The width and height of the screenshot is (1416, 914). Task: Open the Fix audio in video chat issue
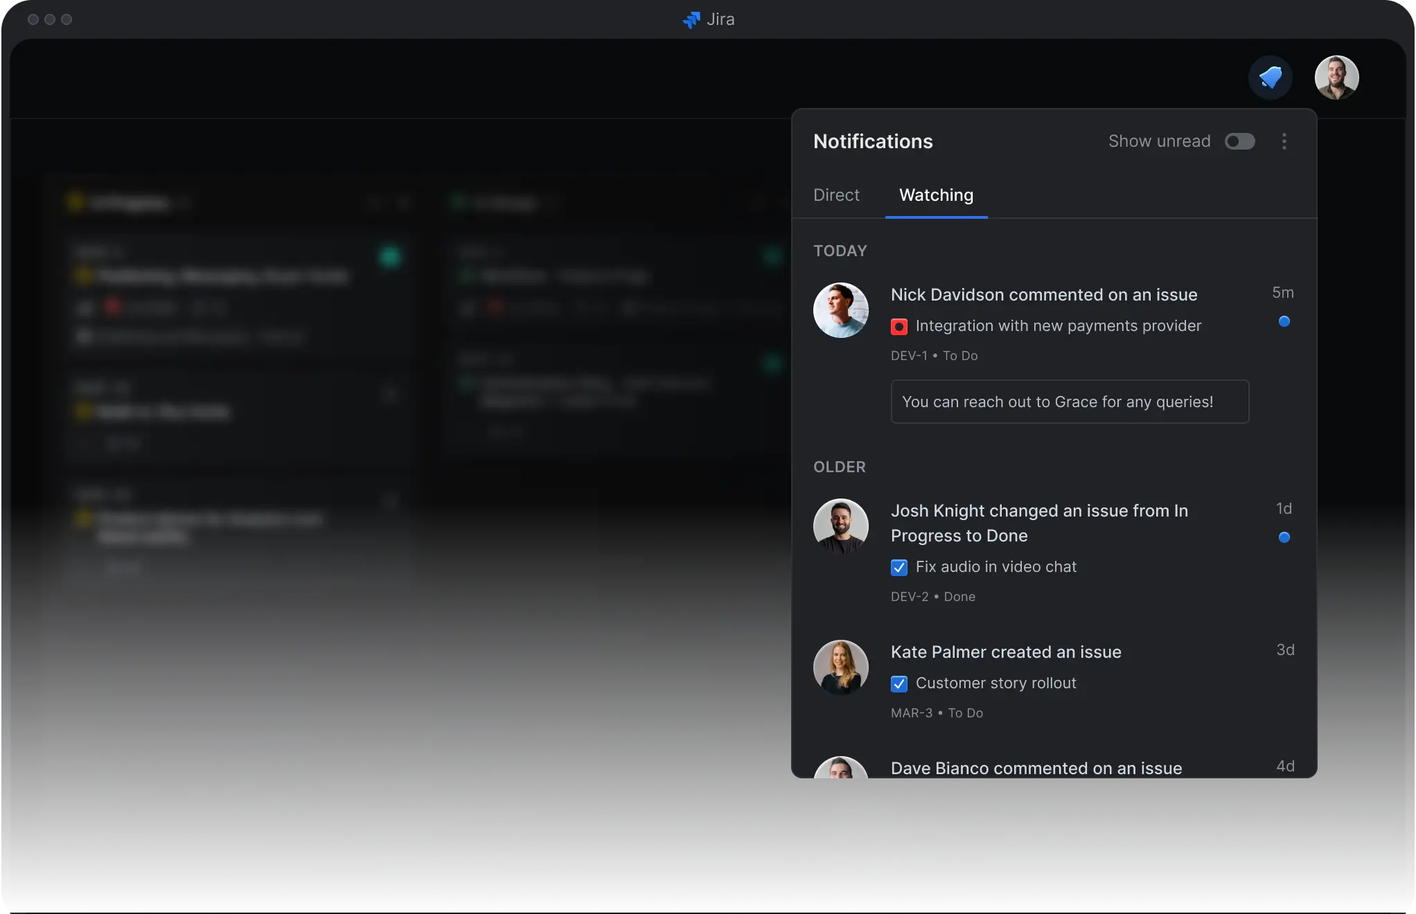pyautogui.click(x=995, y=567)
